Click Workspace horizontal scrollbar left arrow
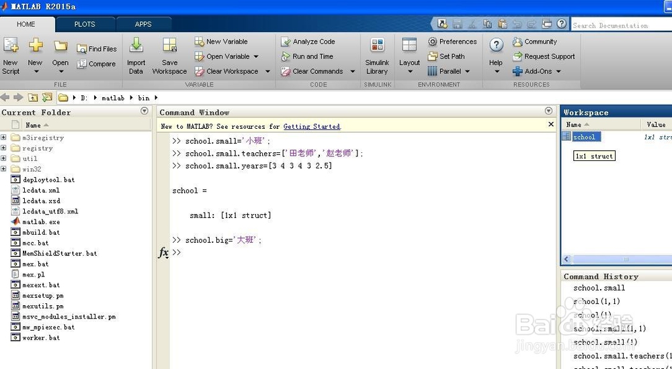The height and width of the screenshot is (369, 672). tap(567, 259)
